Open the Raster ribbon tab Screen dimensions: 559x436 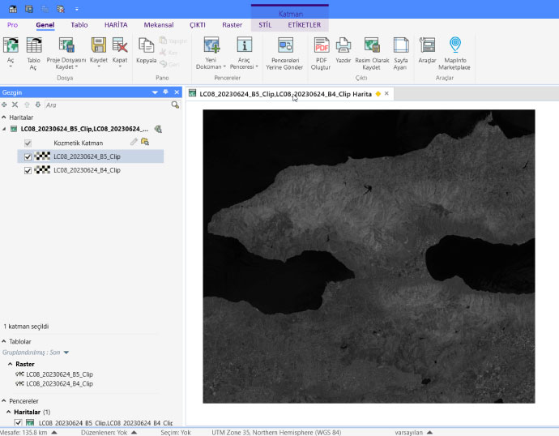pyautogui.click(x=232, y=25)
